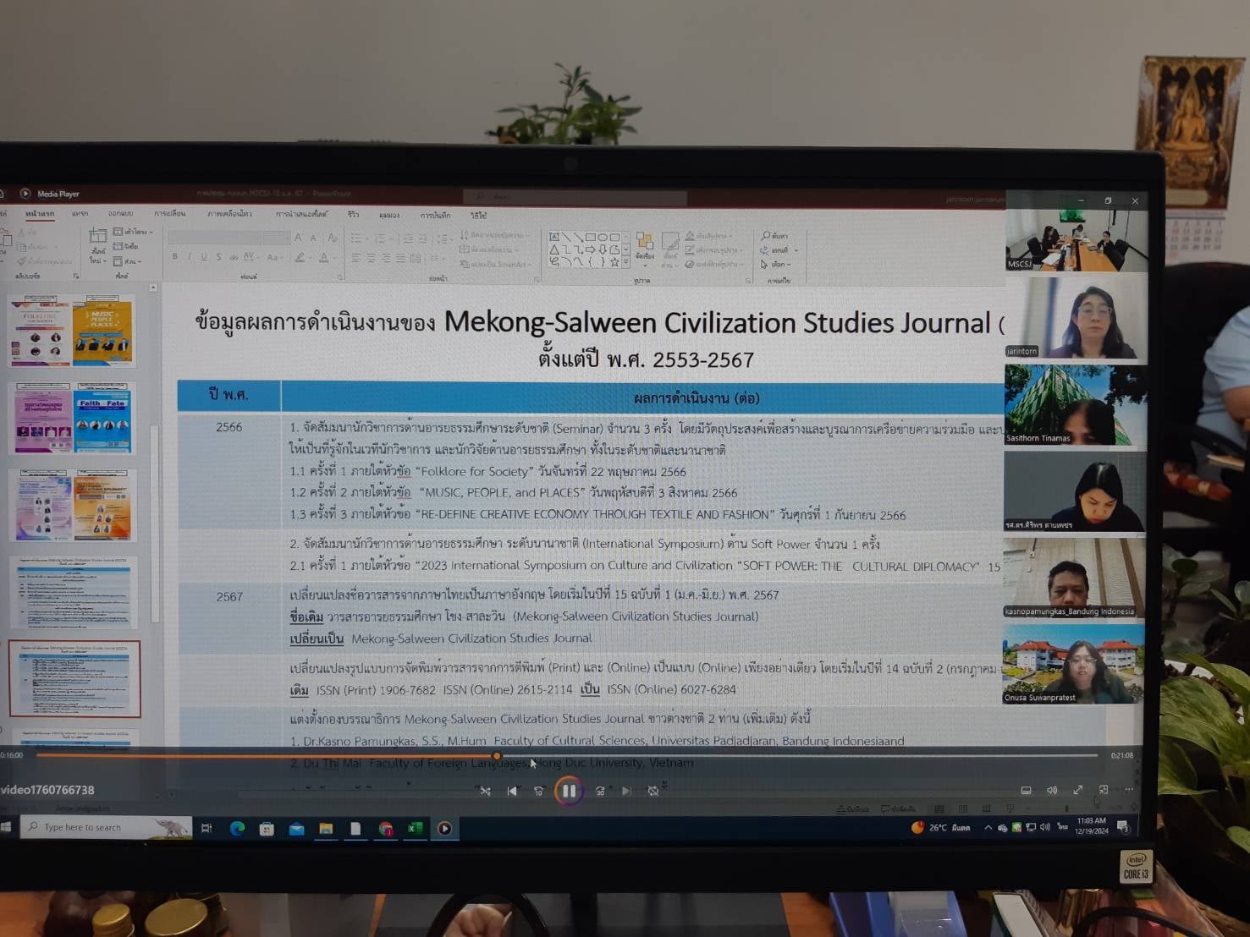Toggle Bold in the PowerPoint ribbon

[175, 256]
